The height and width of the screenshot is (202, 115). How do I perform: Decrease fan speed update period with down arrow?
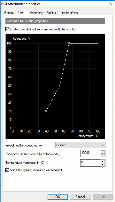[x=103, y=155]
